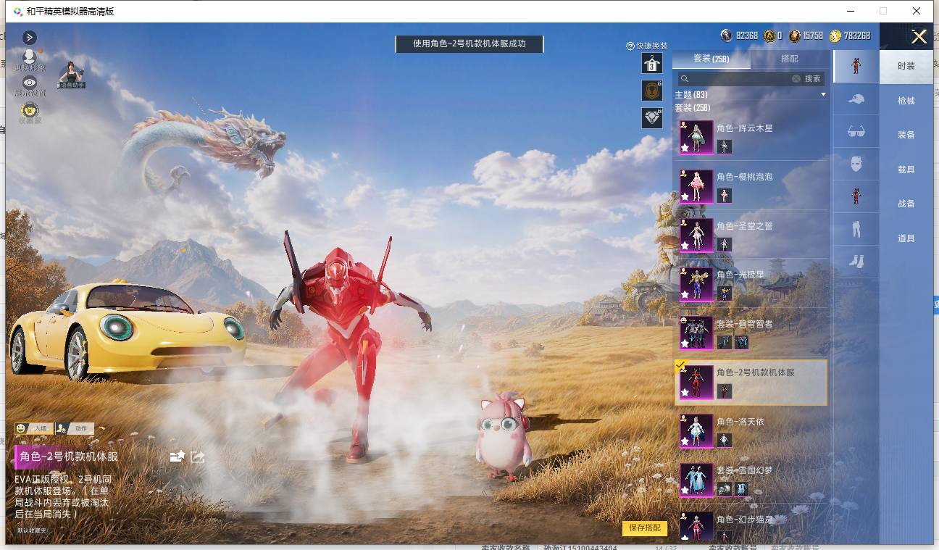This screenshot has width=939, height=550.
Task: Open the 更换形象 avatar icon
Action: [x=30, y=57]
